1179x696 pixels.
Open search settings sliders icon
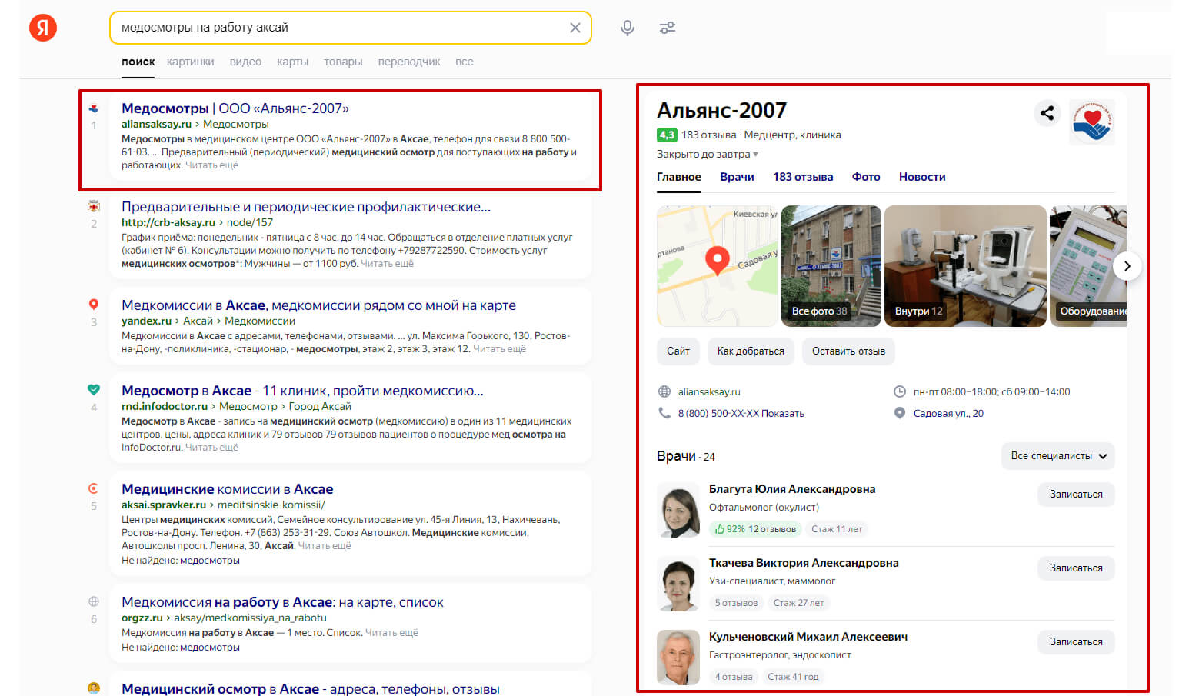tap(668, 28)
